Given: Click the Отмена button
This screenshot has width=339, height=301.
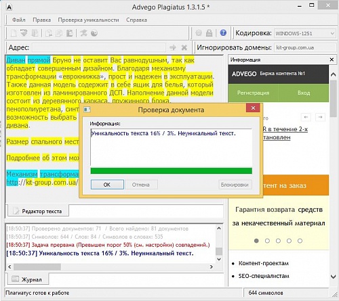Looking at the screenshot, I should [x=141, y=185].
